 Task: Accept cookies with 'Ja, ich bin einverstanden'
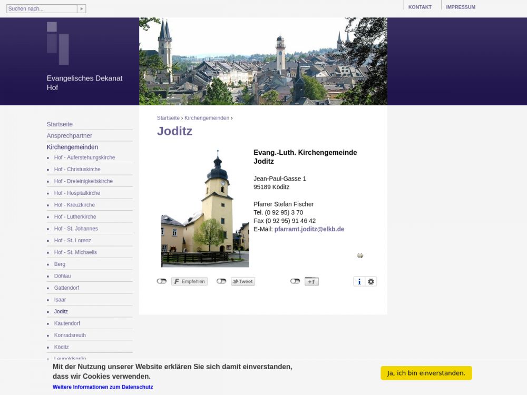pos(426,373)
